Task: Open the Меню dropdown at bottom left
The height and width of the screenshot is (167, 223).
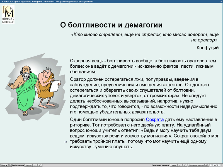Action: tap(4, 165)
